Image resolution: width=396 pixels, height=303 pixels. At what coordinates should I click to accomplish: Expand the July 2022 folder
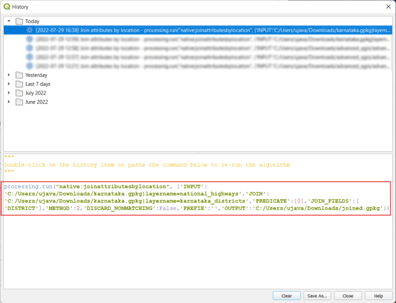9,93
